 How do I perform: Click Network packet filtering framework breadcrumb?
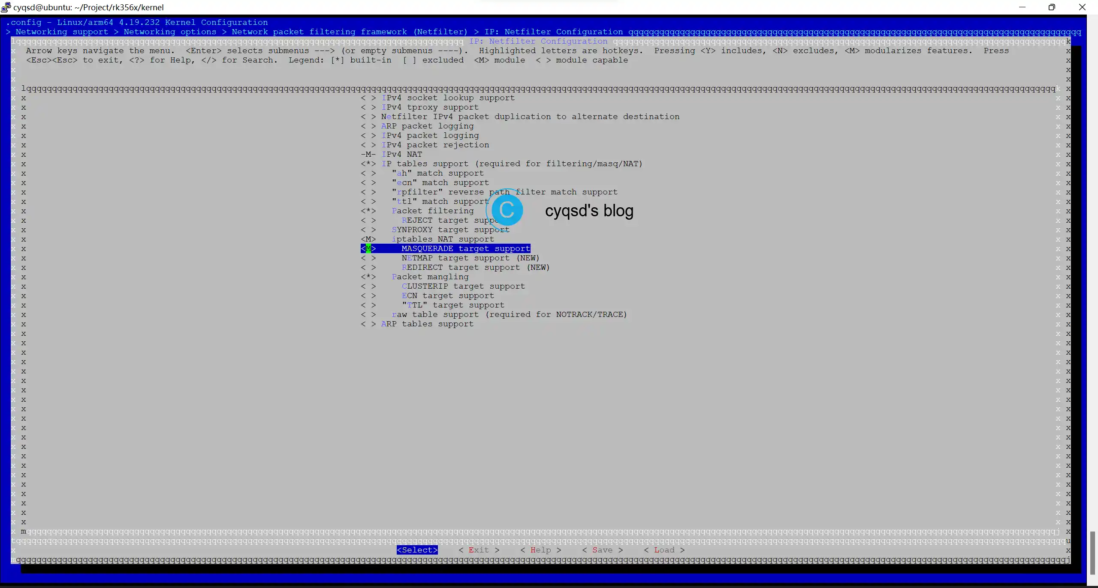[x=350, y=32]
